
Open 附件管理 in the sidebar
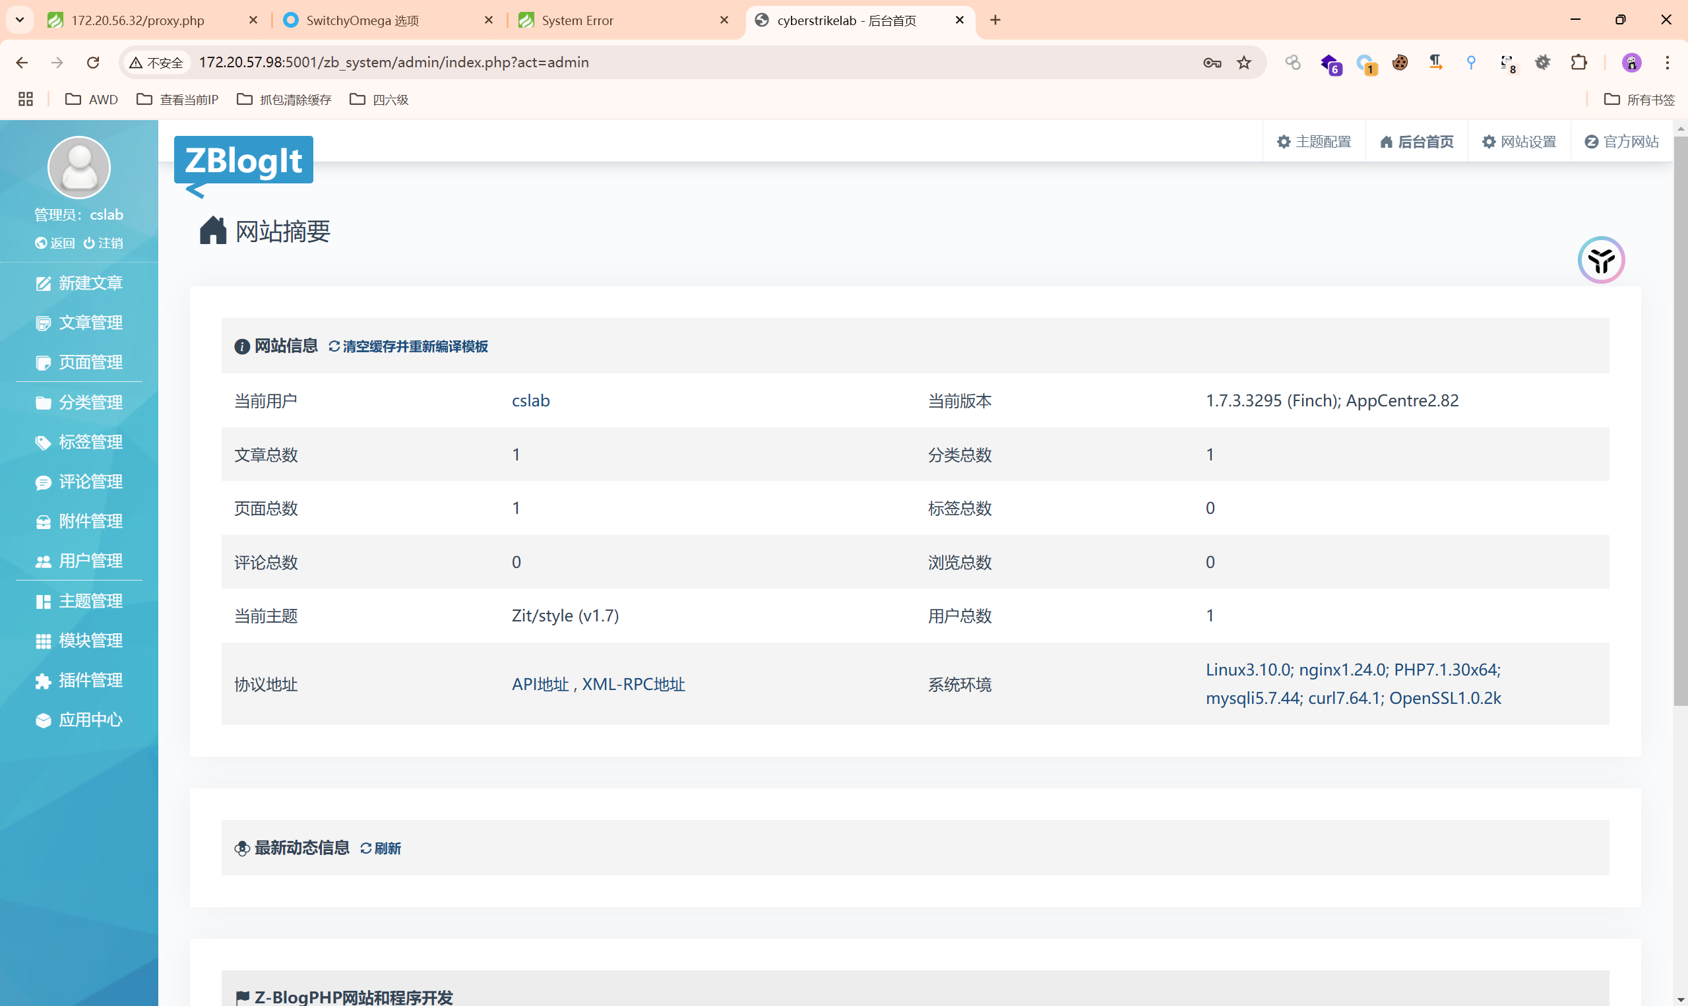click(x=79, y=521)
